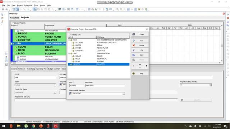Viewport: 230px width, 129px height.
Task: Switch to PowerPoint in the taskbar
Action: point(41,126)
